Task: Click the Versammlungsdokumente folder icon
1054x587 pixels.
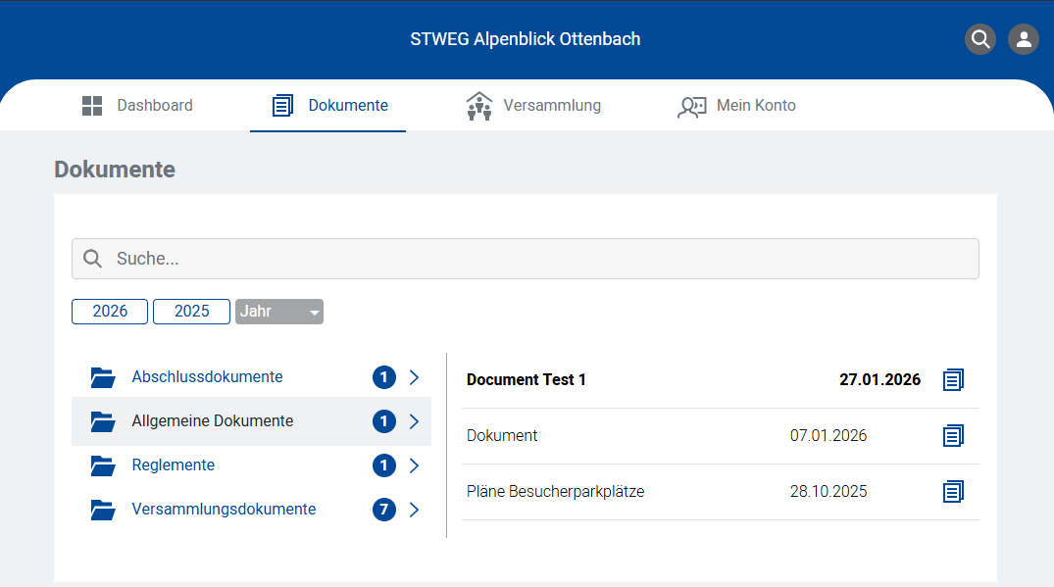Action: tap(103, 510)
